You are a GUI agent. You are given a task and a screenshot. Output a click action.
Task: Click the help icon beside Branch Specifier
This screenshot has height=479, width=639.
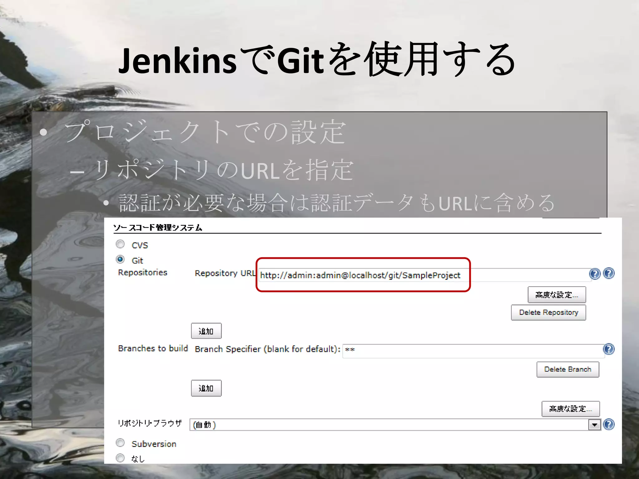pyautogui.click(x=609, y=349)
